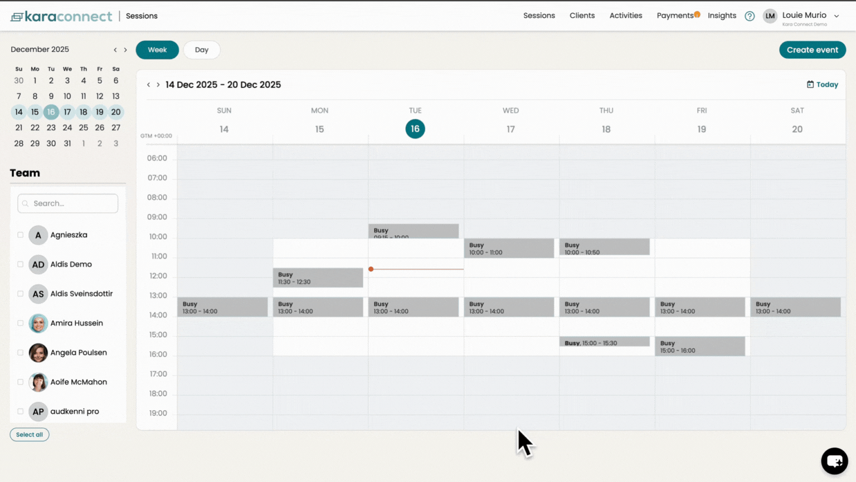
Task: Go to previous week in schedule
Action: (x=148, y=85)
